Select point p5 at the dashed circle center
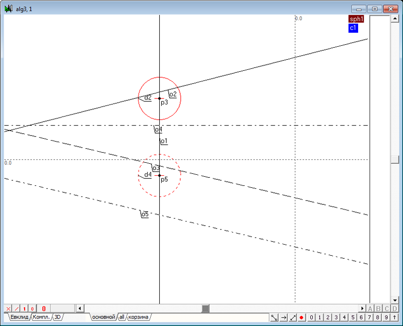403x326 pixels. [159, 176]
